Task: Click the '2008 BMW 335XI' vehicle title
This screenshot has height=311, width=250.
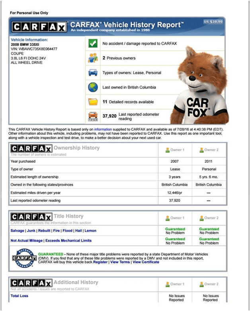Action: [x=25, y=44]
